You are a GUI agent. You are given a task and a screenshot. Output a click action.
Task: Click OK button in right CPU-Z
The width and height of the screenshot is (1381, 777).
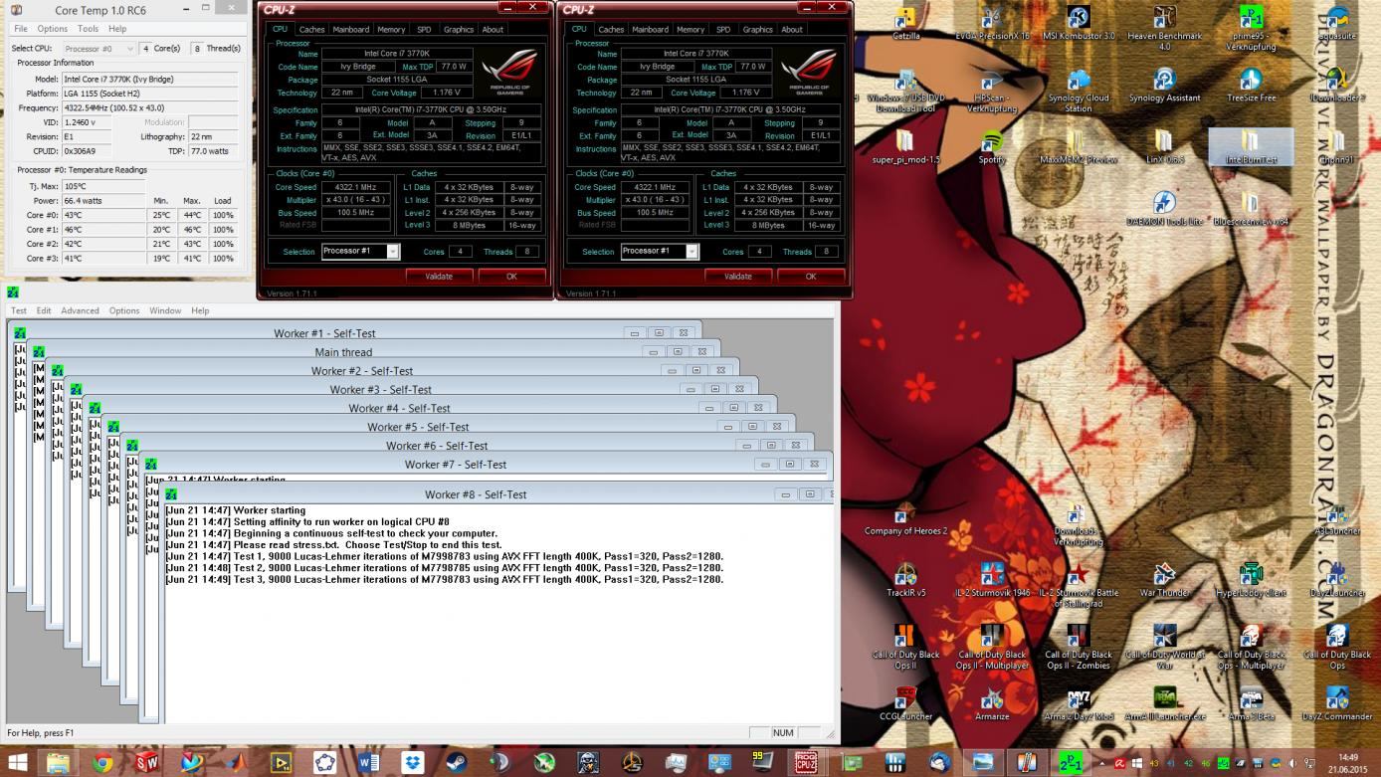(x=811, y=276)
